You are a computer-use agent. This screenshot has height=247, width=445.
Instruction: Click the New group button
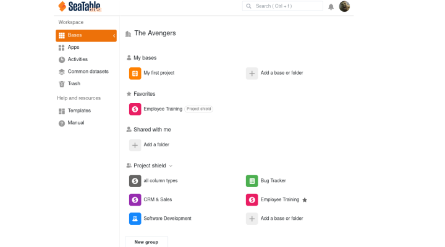(x=146, y=242)
